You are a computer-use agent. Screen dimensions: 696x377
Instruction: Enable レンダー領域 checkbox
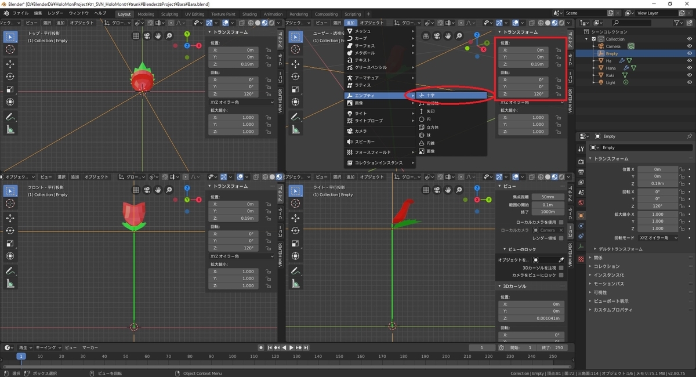pyautogui.click(x=561, y=238)
